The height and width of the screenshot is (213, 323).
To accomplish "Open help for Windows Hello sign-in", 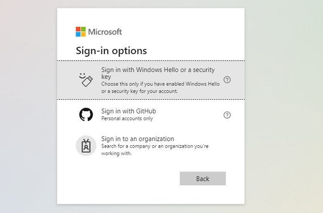I will click(x=227, y=80).
